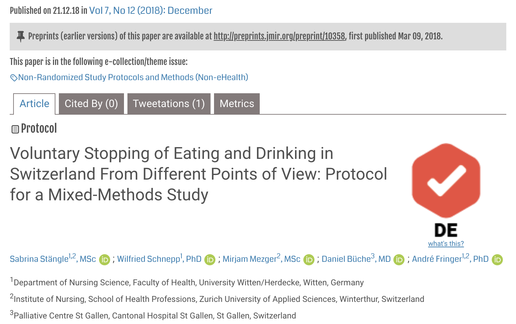Screen dimensions: 516x324
Task: Open the Tweetations (1) tab
Action: [169, 104]
